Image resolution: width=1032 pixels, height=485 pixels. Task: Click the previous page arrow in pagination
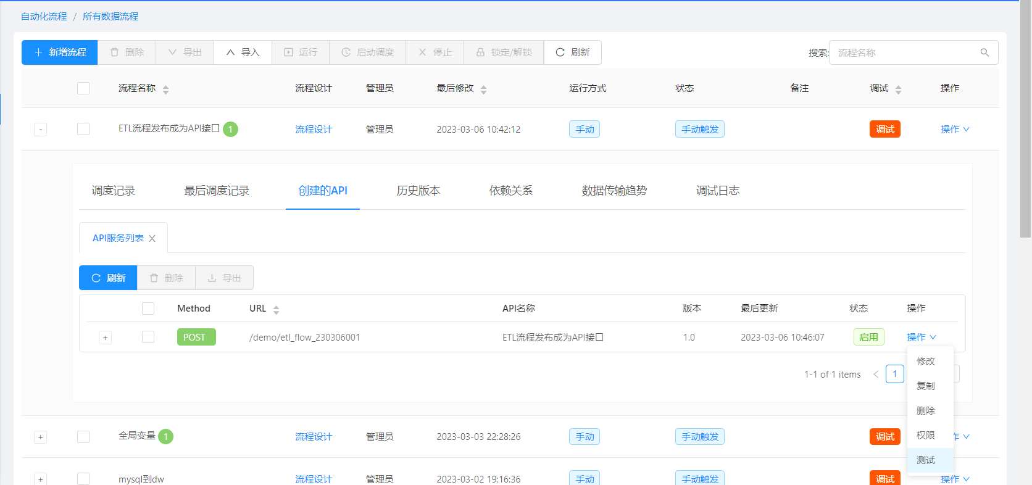point(876,374)
